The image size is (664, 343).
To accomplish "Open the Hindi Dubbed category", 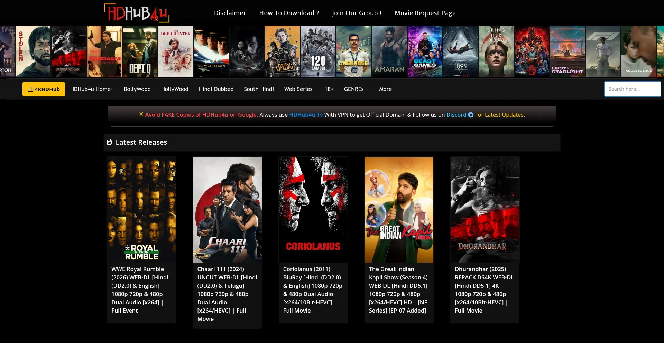I will [x=216, y=89].
